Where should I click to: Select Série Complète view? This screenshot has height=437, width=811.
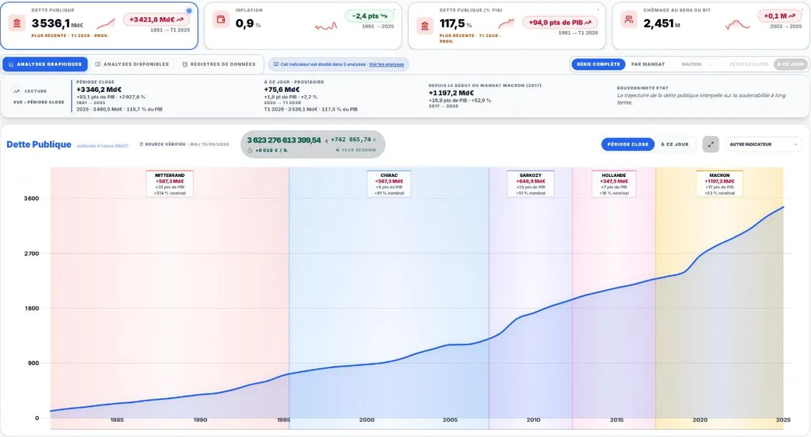598,64
